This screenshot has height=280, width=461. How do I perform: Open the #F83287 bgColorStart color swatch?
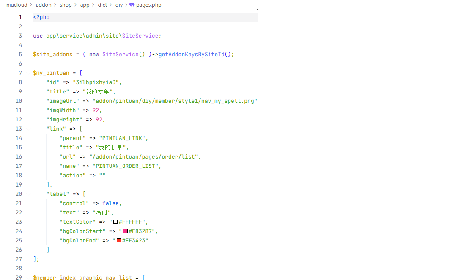[x=125, y=231]
